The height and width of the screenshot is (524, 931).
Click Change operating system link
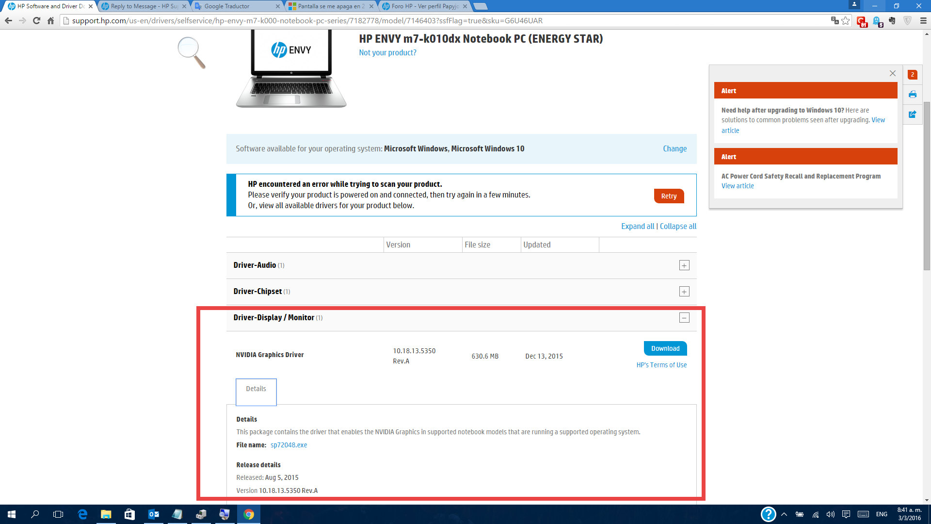pyautogui.click(x=674, y=149)
